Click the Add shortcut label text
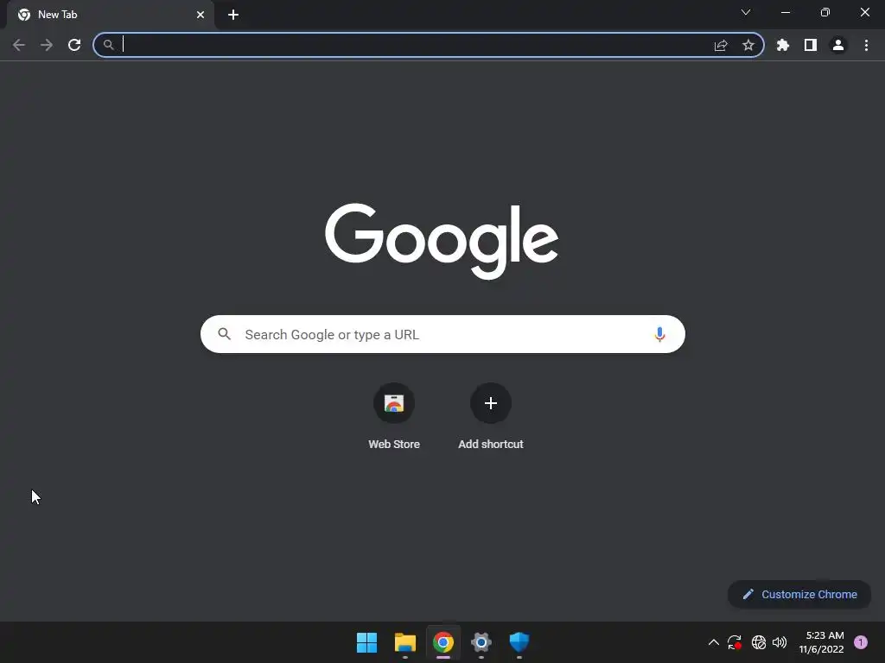 pyautogui.click(x=491, y=445)
